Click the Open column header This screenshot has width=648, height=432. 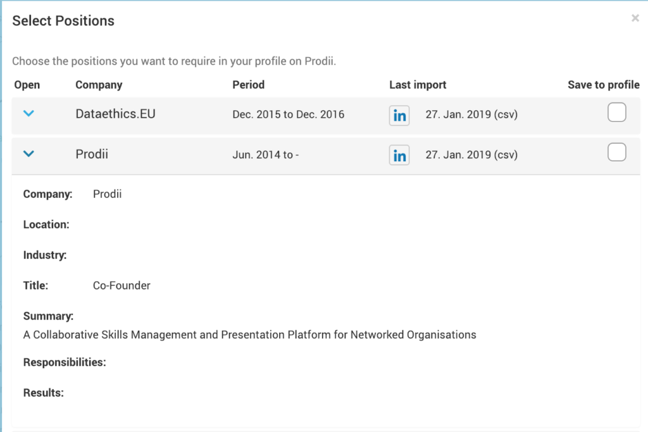27,85
